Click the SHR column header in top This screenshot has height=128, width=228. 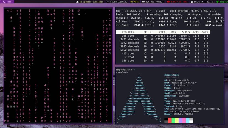point(184,32)
